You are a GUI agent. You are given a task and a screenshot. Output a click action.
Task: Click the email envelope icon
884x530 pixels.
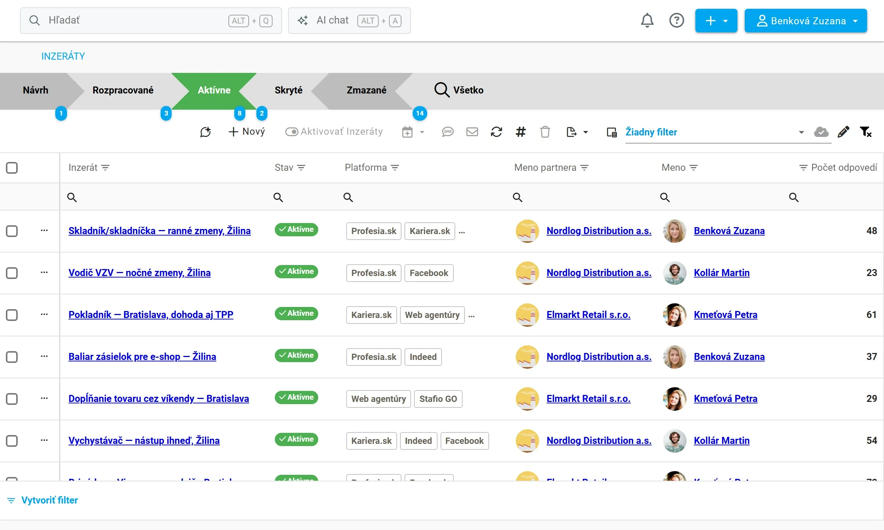point(472,132)
